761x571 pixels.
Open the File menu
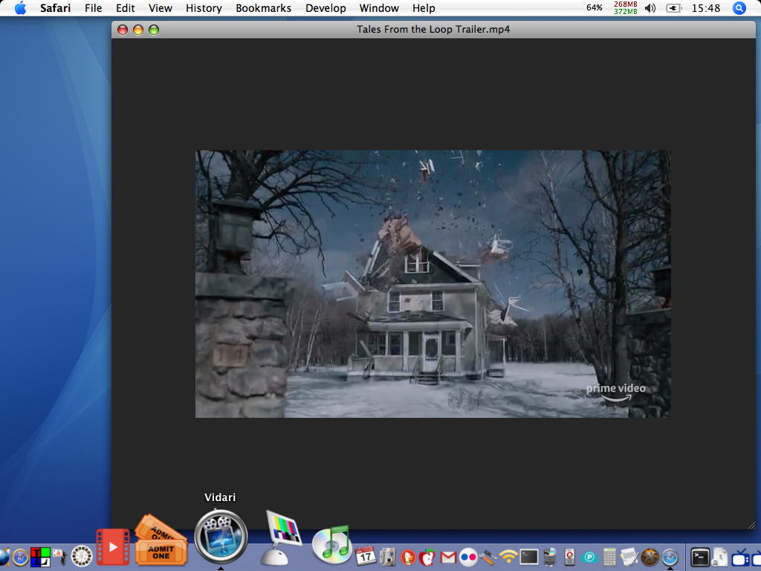point(93,8)
